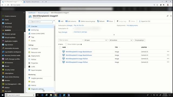Open Resource groups favorite
Image resolution: width=173 pixels, height=97 pixels.
coord(10,34)
